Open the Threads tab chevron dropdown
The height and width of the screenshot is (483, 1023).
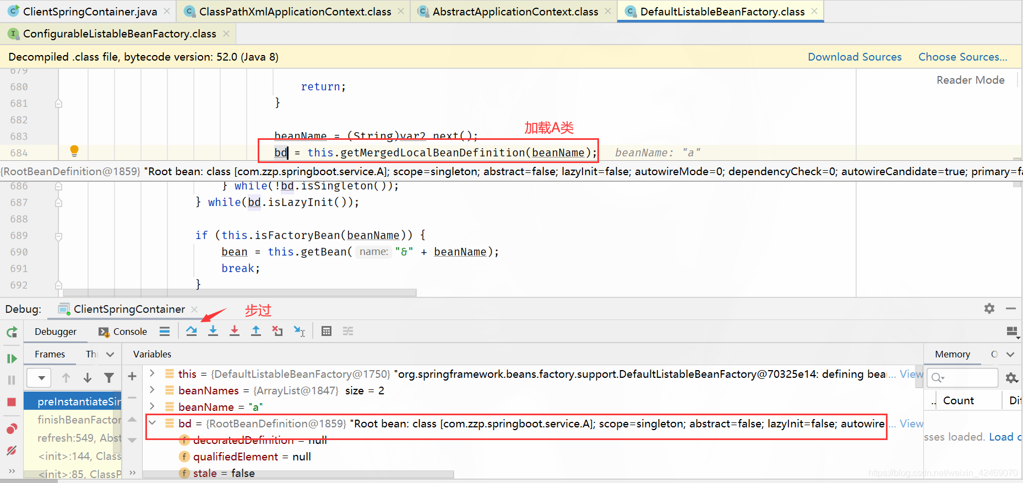pos(110,354)
